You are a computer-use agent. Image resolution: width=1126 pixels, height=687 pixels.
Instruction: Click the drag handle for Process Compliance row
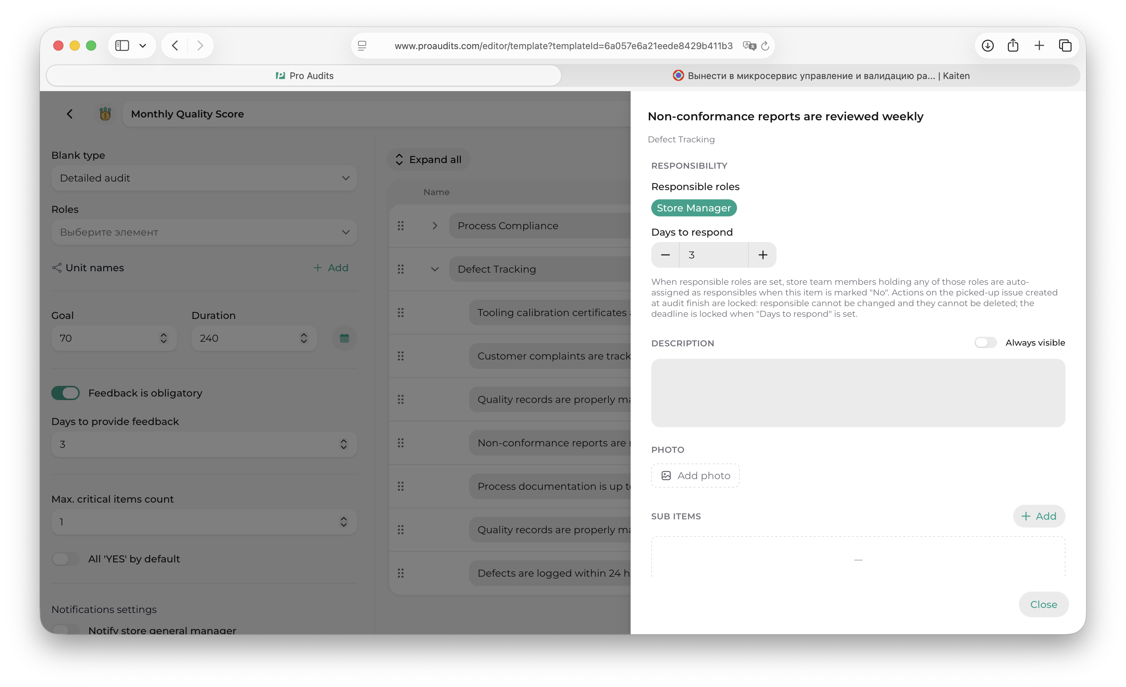coord(401,226)
